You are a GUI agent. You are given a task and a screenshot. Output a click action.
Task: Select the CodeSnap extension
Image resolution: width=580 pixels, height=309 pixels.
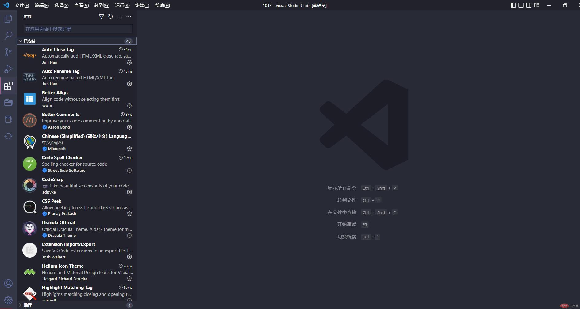coord(77,186)
